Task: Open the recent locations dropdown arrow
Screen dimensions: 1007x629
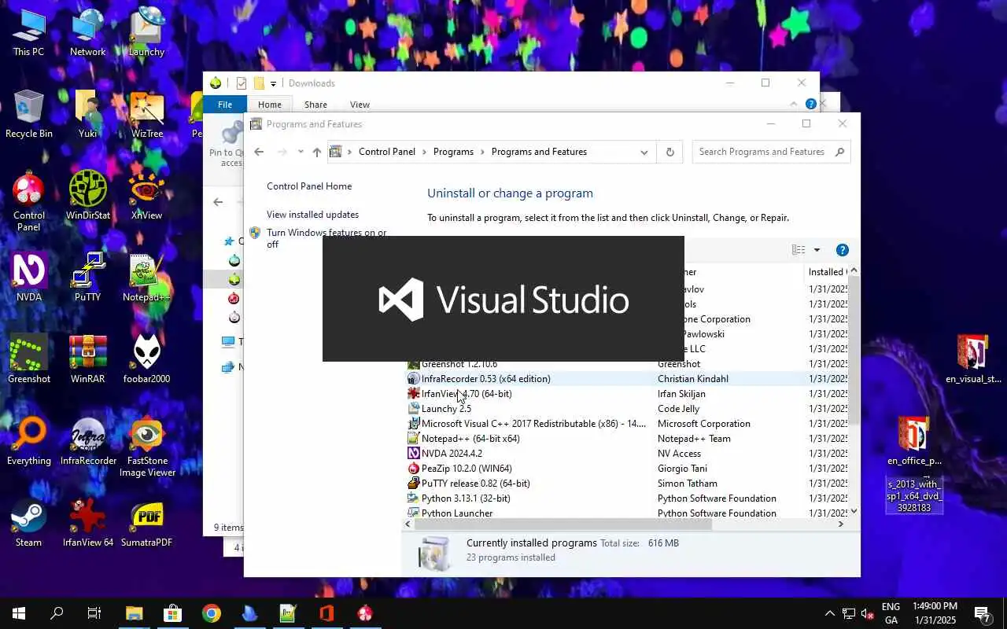Action: [x=301, y=152]
